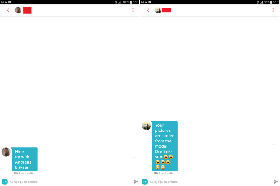Open the three-dot menu in Silje's chat

click(x=133, y=10)
